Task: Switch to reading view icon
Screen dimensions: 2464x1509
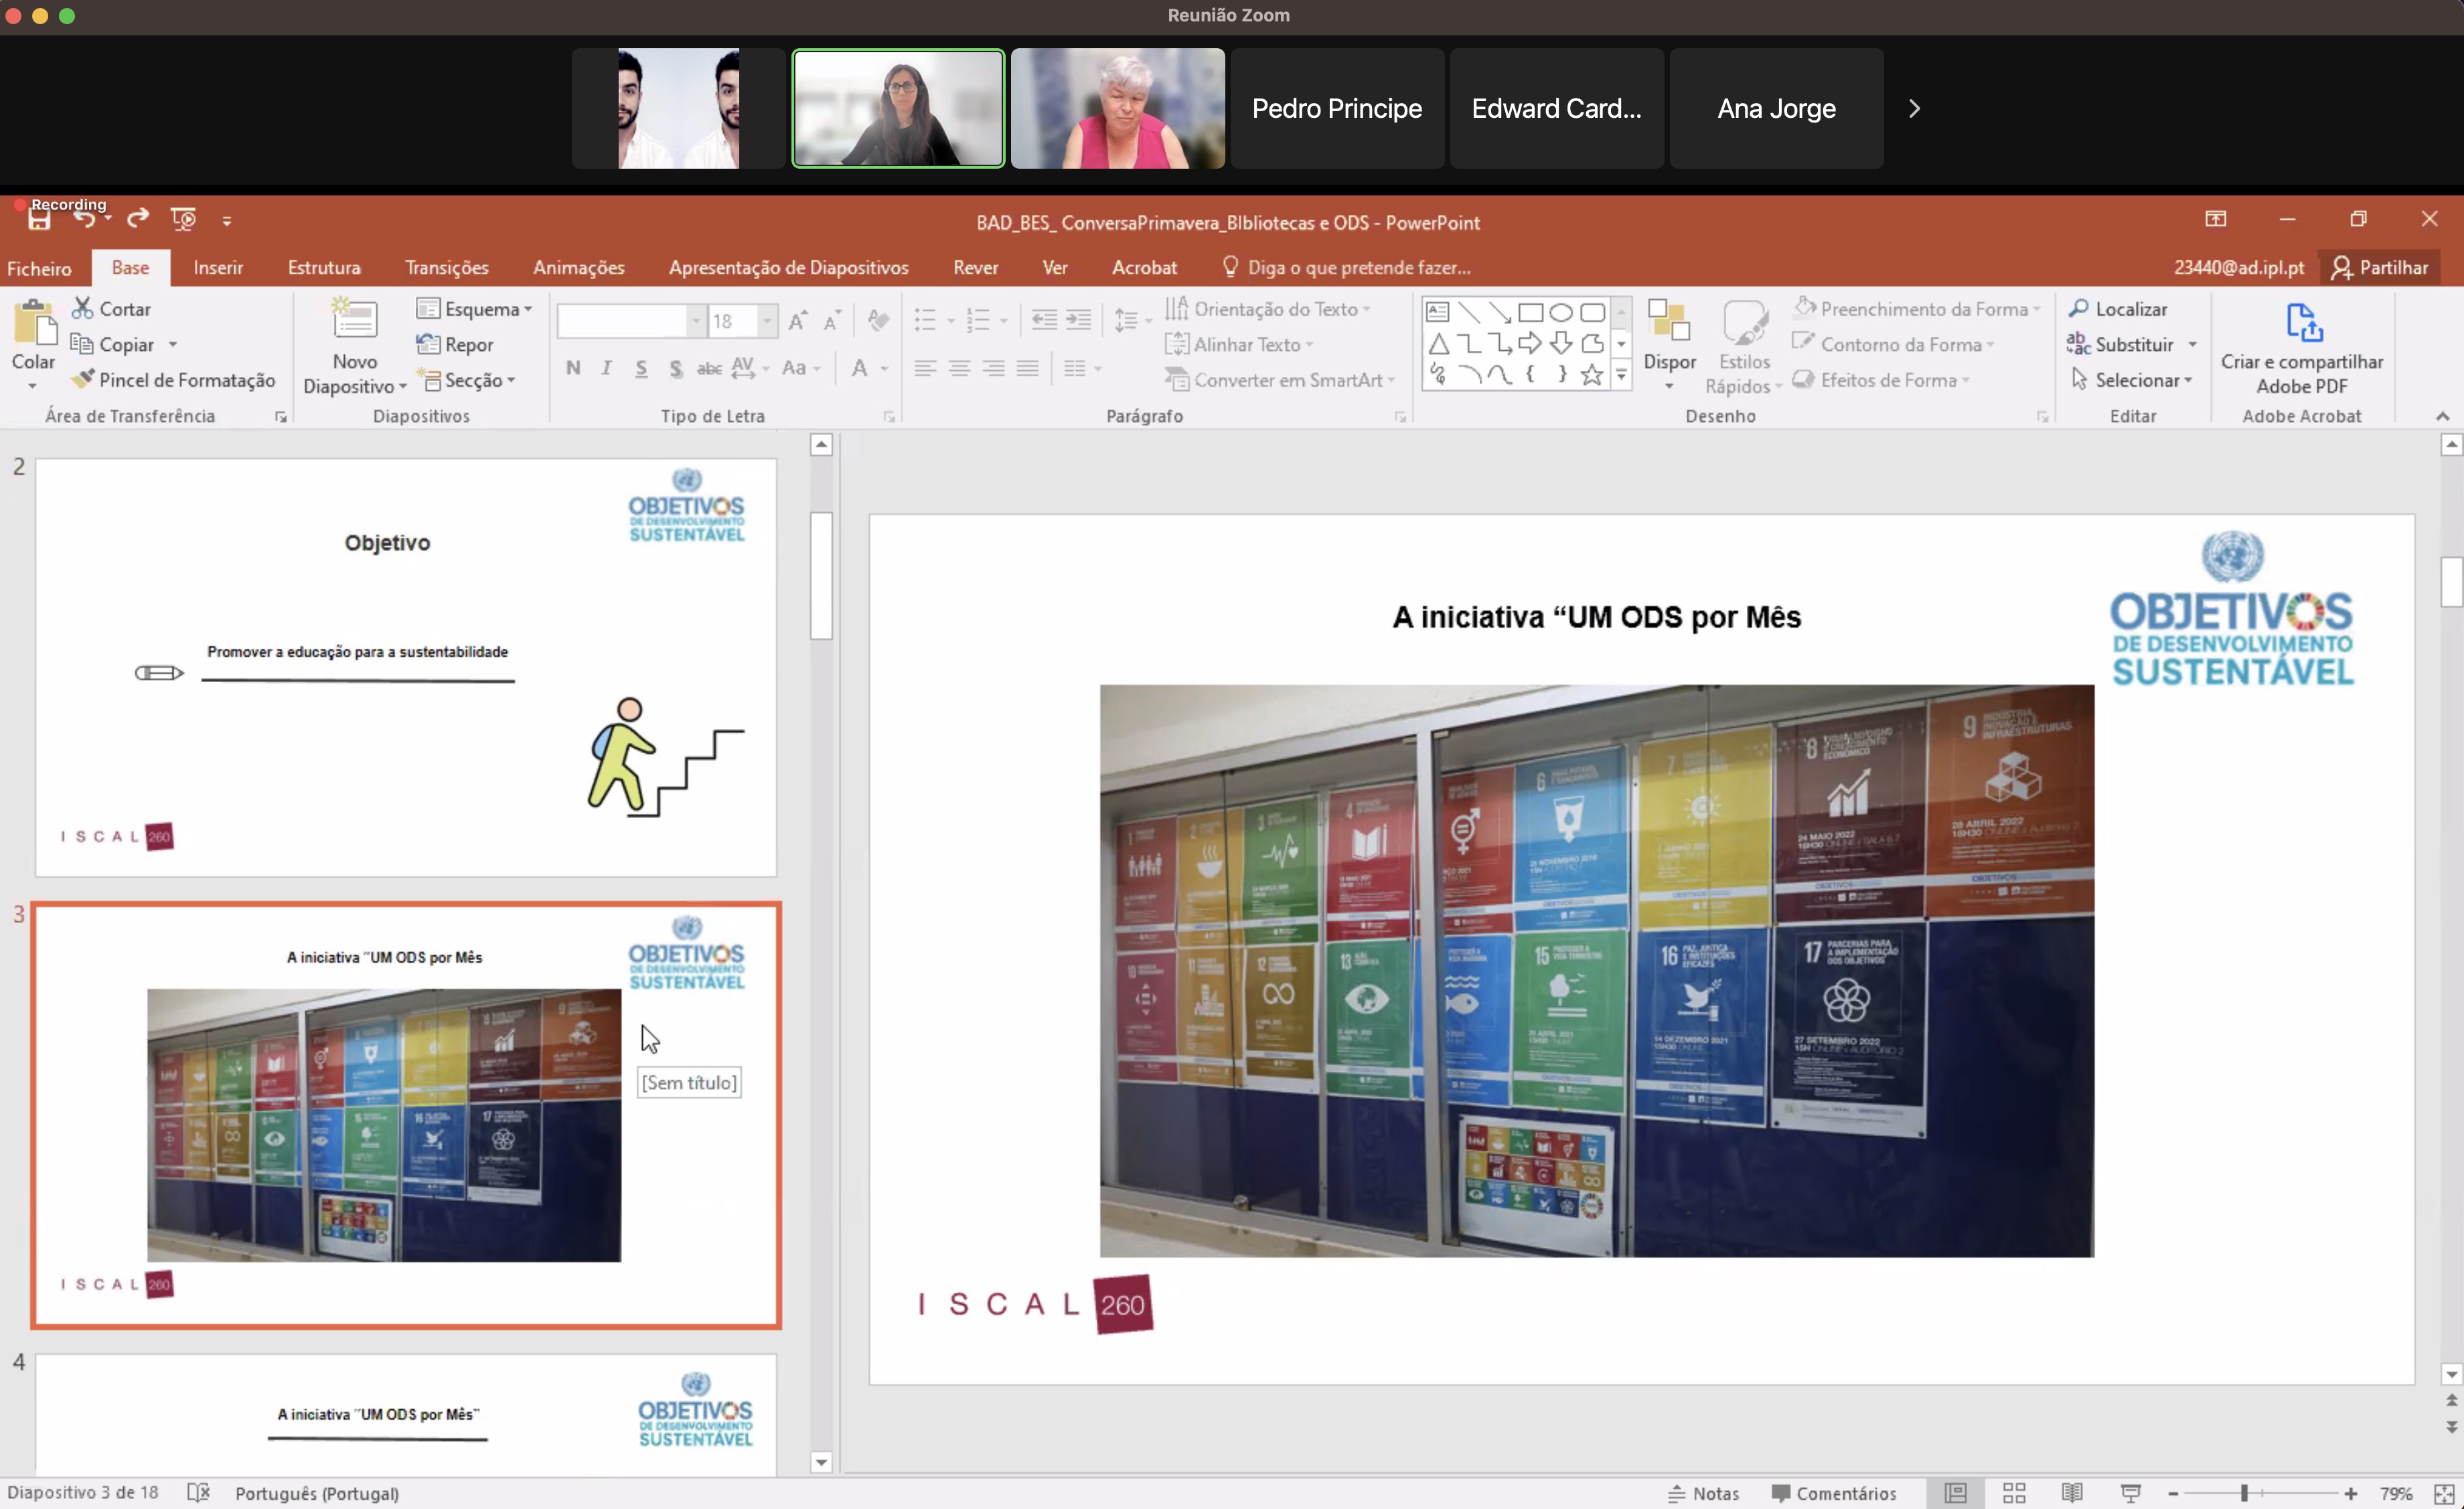Action: 2072,1492
